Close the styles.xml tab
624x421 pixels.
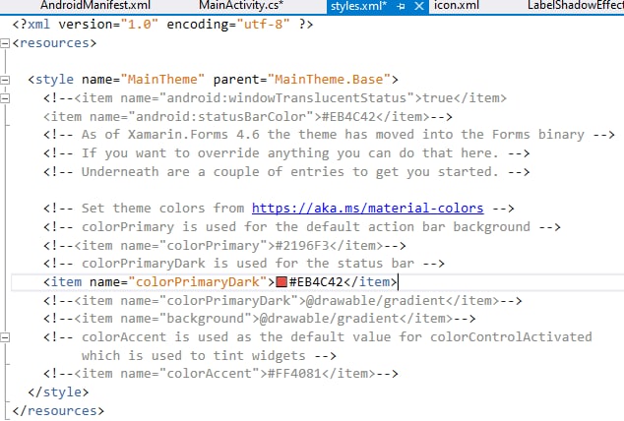click(x=419, y=6)
